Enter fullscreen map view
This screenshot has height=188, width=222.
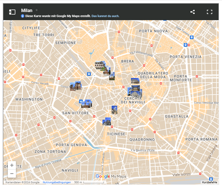point(209,12)
